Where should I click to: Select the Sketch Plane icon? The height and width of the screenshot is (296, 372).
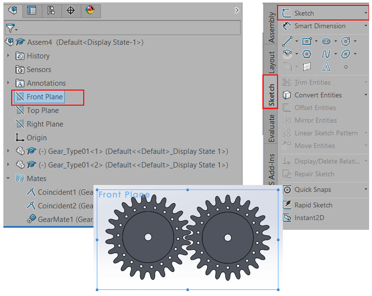coord(307,67)
